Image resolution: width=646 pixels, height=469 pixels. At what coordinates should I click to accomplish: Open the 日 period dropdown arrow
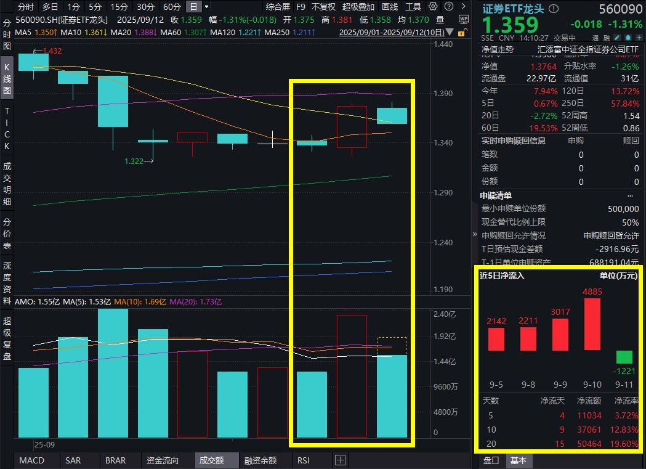206,6
